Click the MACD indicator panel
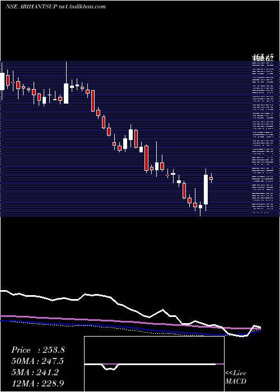The height and width of the screenshot is (392, 280). (x=154, y=364)
